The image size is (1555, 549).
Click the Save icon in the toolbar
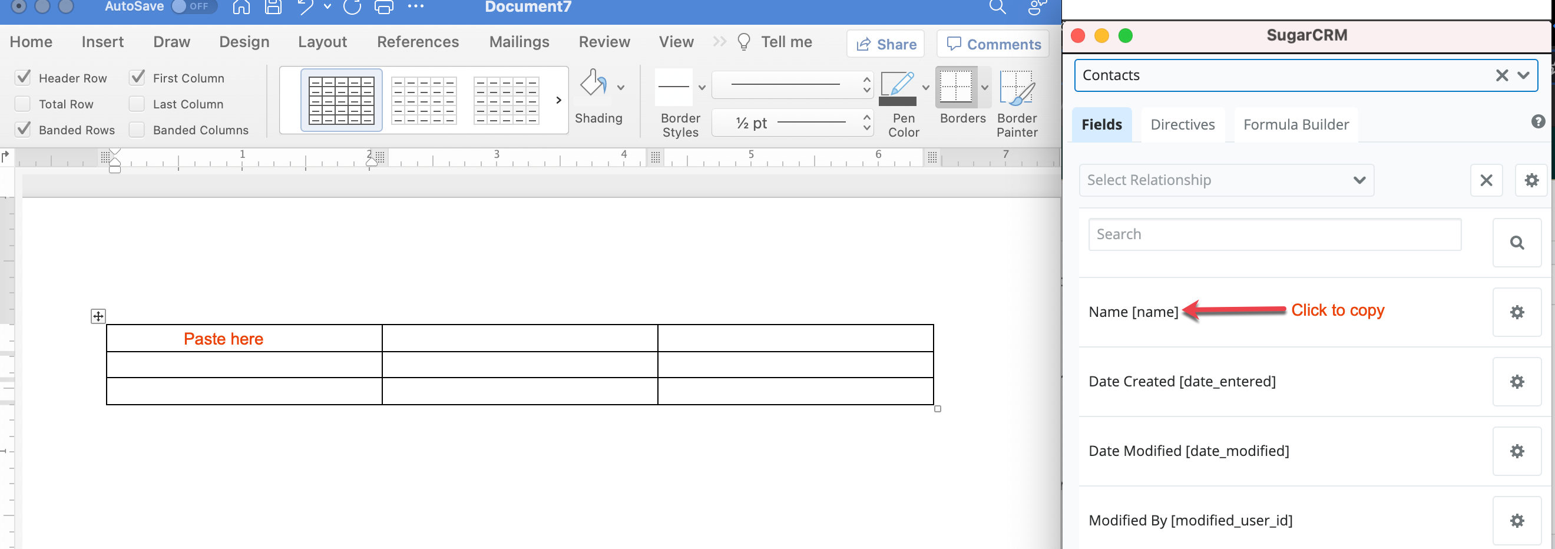coord(273,7)
